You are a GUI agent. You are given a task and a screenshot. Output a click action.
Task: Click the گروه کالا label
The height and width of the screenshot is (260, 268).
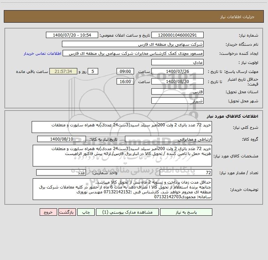(x=250, y=139)
